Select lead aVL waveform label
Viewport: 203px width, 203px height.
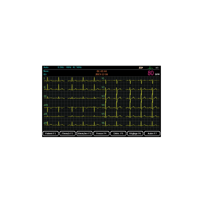pos(45,114)
